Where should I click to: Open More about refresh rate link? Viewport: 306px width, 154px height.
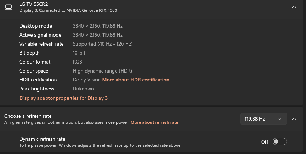[x=154, y=122]
